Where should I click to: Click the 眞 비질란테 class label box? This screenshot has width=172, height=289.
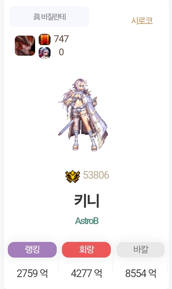pos(49,16)
